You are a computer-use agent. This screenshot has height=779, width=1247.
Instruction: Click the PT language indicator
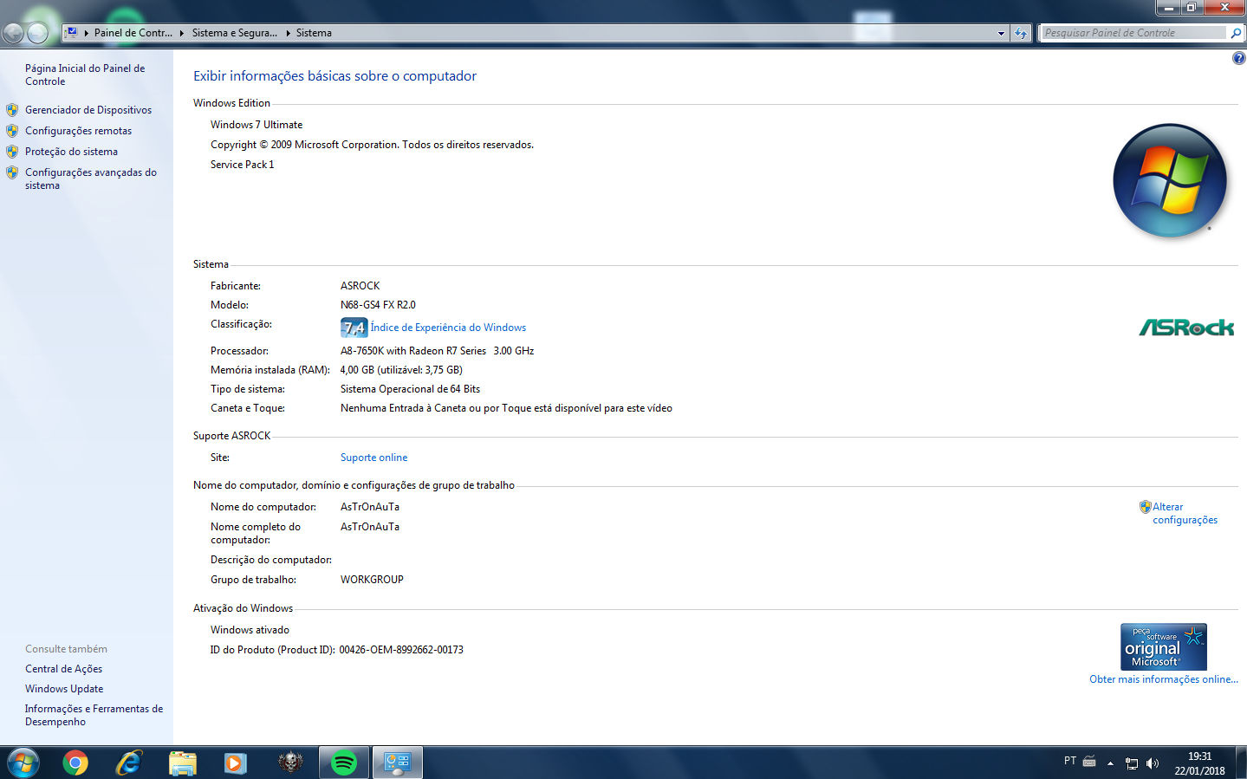click(1070, 761)
